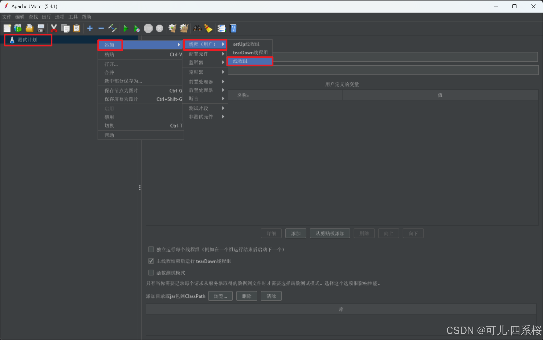Viewport: 543px width, 340px height.
Task: Click the Save floppy disk icon
Action: click(41, 28)
